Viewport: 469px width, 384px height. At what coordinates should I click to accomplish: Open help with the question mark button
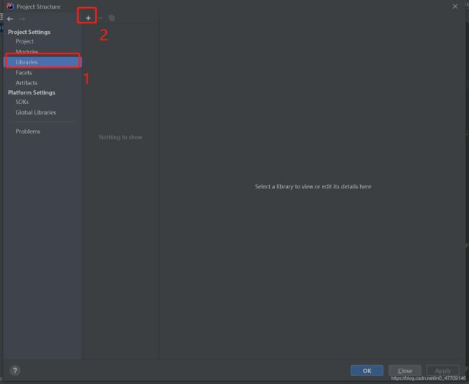point(15,370)
